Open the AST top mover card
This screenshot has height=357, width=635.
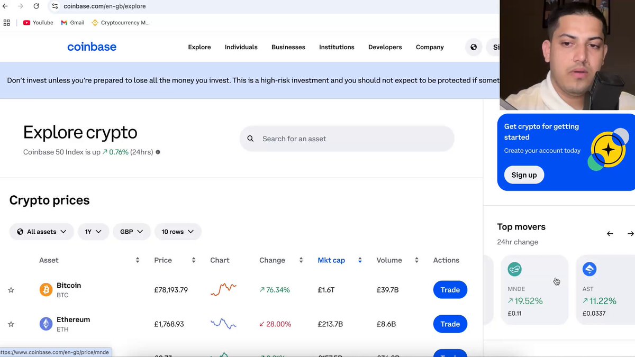click(x=605, y=290)
